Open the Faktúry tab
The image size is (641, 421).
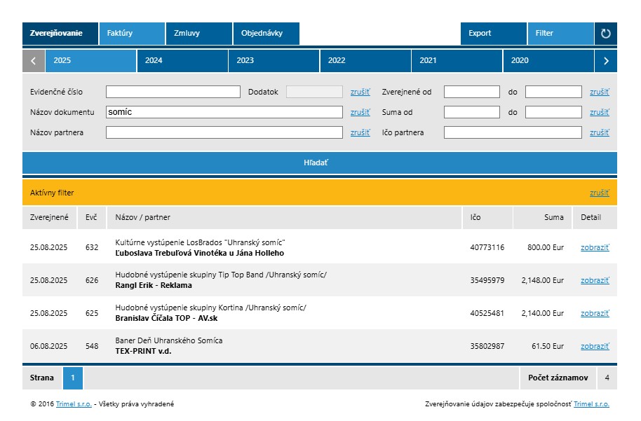(131, 34)
